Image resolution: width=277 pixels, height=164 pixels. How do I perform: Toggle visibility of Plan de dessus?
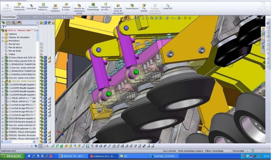coord(41,48)
